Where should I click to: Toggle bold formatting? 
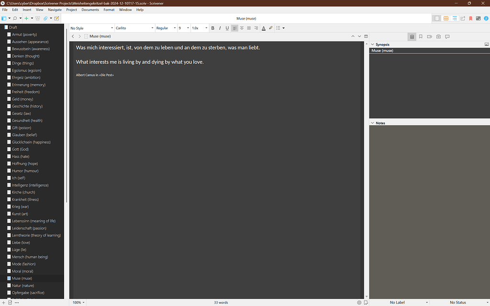click(212, 28)
